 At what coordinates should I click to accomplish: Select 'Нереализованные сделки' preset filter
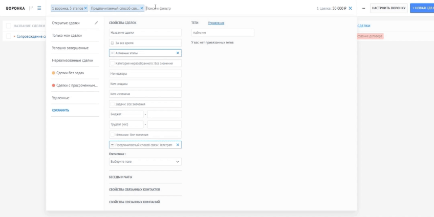pos(73,60)
